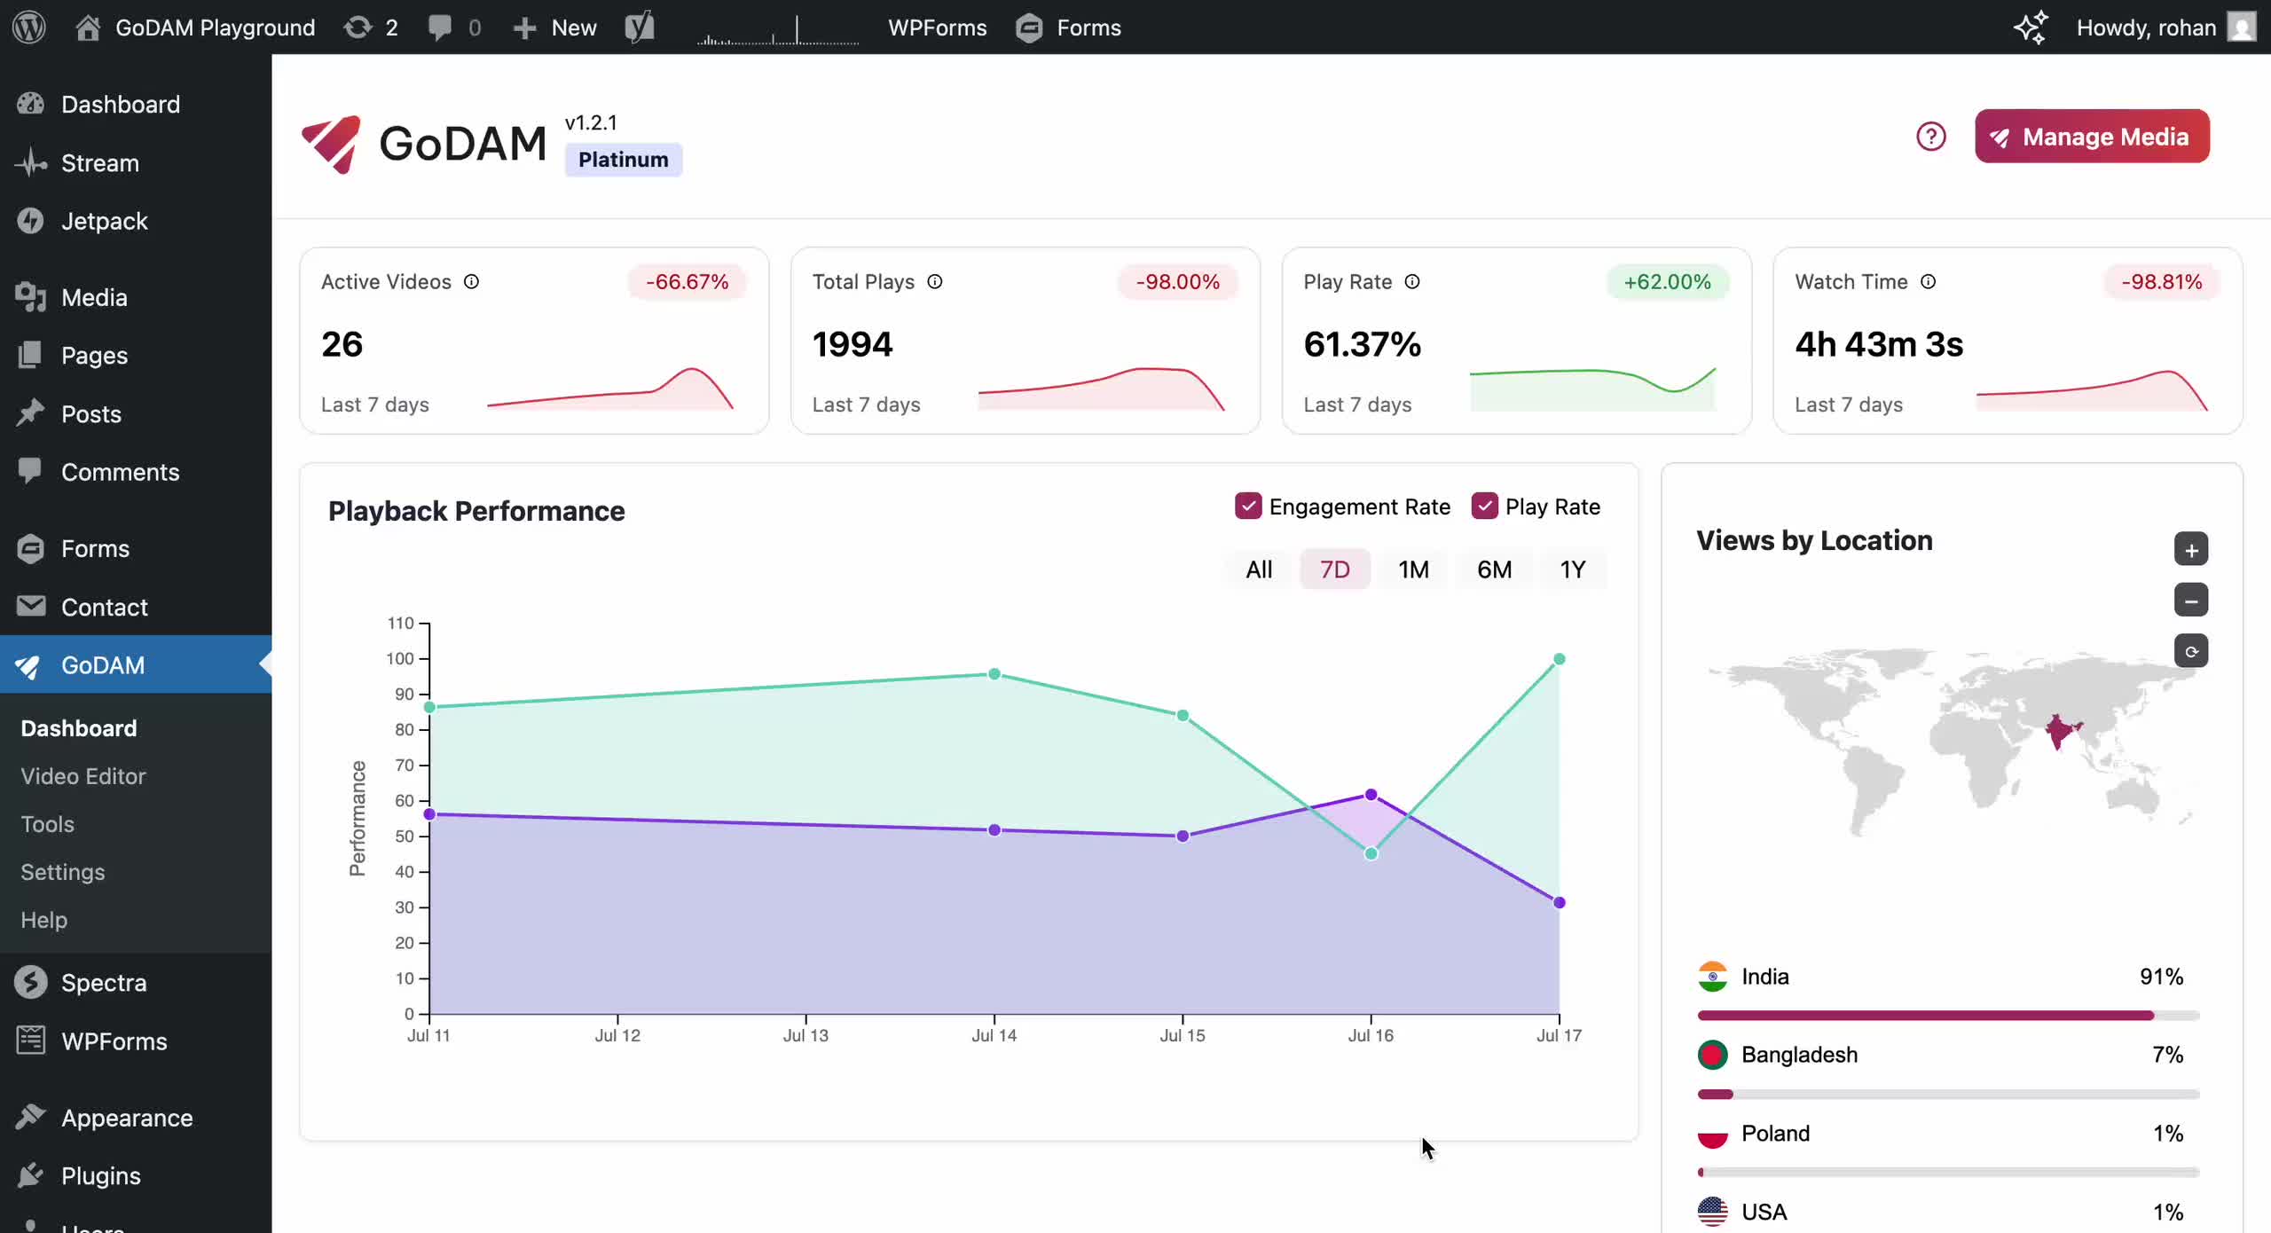Disable the Engagement Rate checkbox
This screenshot has height=1233, width=2271.
(x=1249, y=506)
